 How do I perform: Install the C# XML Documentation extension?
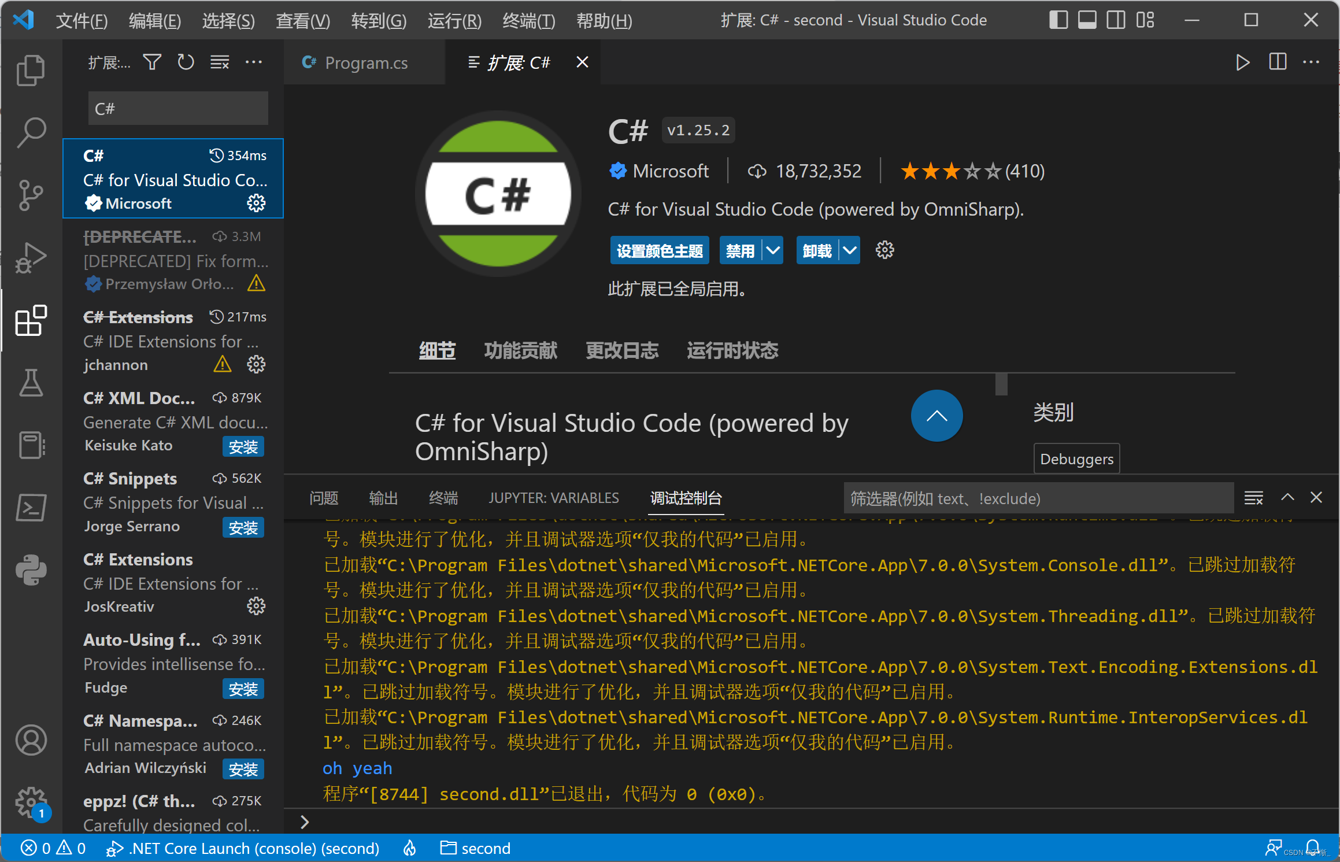tap(243, 446)
